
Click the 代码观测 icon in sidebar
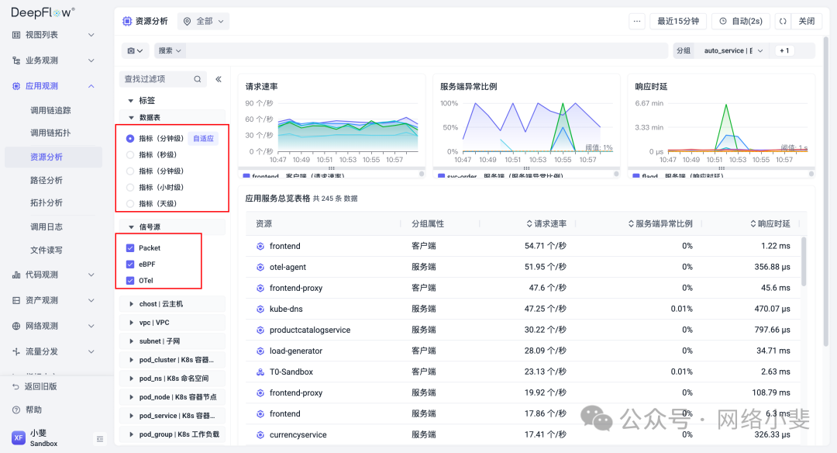coord(15,275)
